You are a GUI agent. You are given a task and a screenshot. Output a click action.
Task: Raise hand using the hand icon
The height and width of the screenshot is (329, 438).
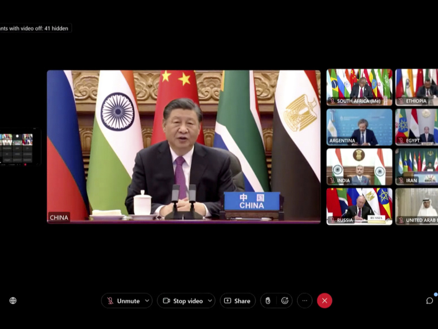[268, 301]
